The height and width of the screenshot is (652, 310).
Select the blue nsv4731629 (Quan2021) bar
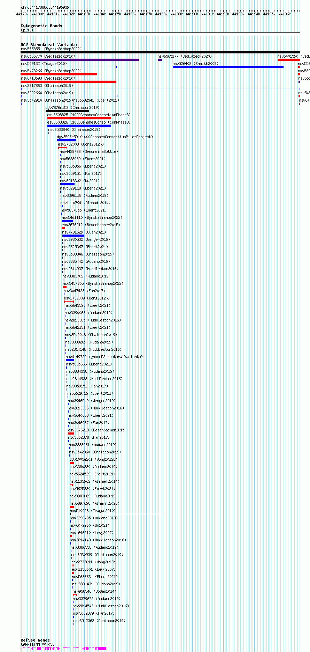pos(73,236)
